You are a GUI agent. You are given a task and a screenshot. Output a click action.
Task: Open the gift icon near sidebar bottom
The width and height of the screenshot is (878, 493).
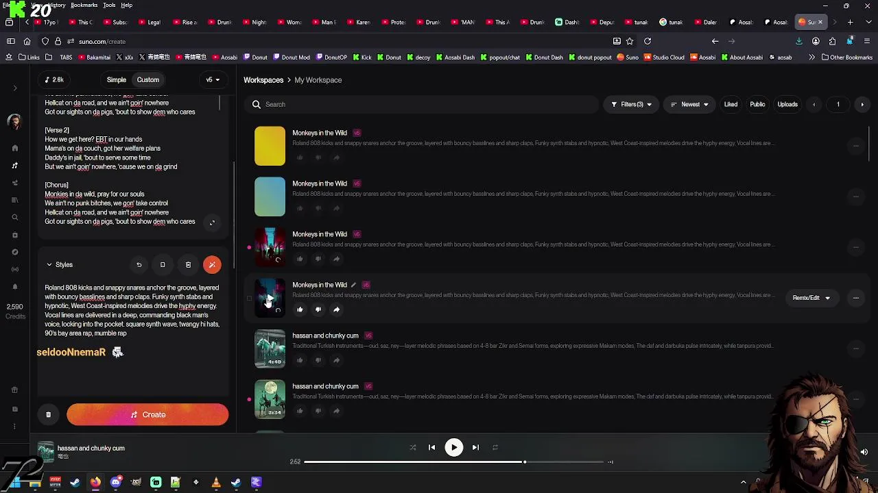pyautogui.click(x=14, y=390)
